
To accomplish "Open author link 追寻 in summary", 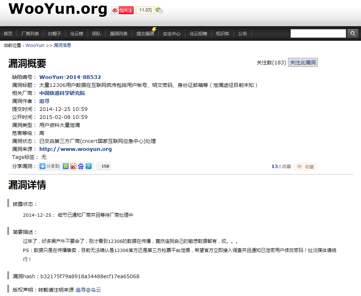I will 44,101.
